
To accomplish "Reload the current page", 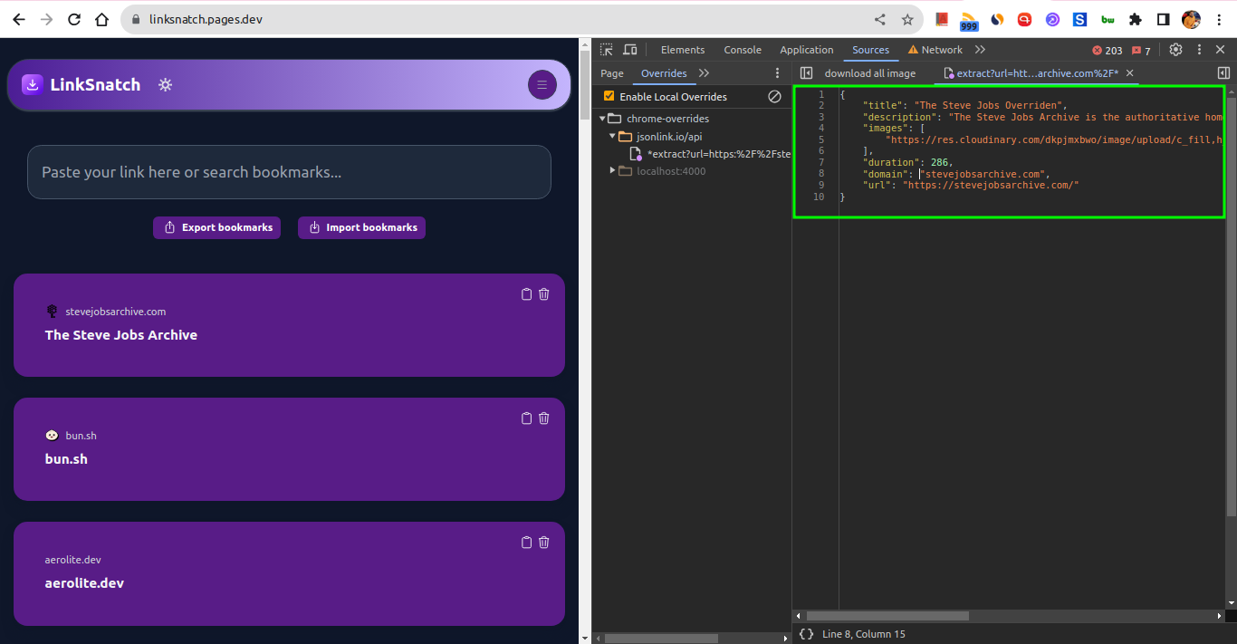I will tap(74, 19).
